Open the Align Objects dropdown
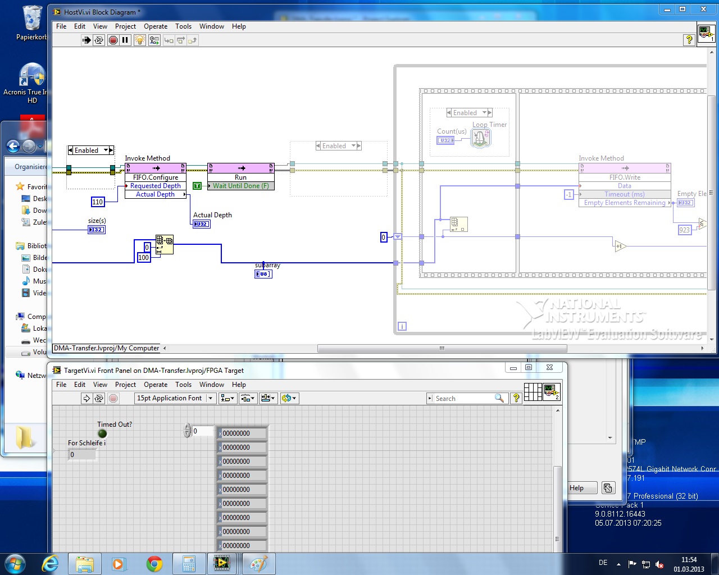This screenshot has width=719, height=575. click(x=227, y=398)
